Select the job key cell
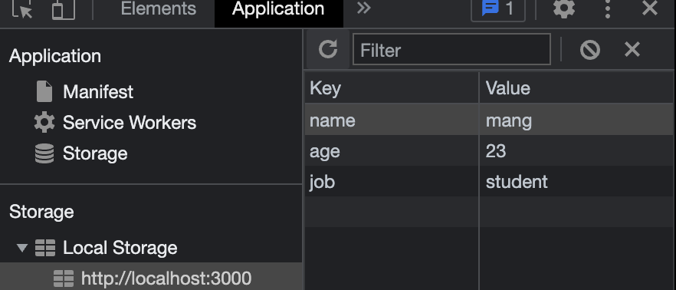The image size is (676, 290). [x=392, y=181]
